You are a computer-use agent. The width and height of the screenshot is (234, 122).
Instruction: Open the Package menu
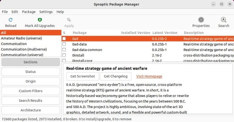pos(29,12)
